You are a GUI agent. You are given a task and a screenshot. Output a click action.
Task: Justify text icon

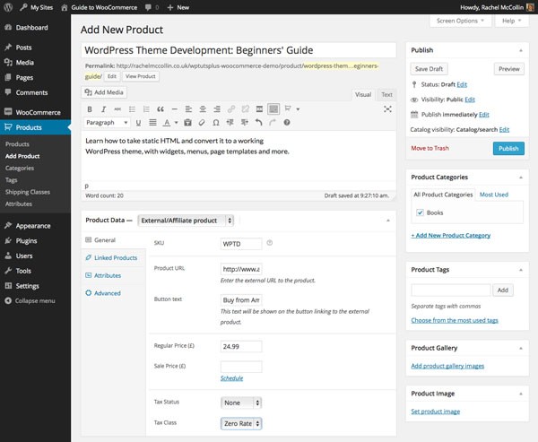coord(152,123)
